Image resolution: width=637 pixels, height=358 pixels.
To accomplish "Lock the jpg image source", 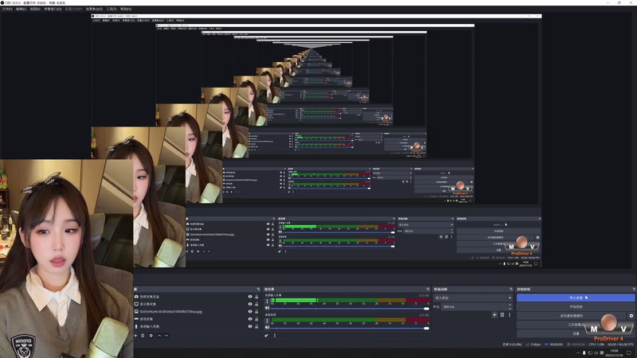I will tap(256, 311).
